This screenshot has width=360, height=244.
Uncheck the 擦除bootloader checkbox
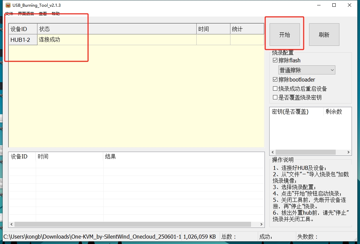click(275, 80)
